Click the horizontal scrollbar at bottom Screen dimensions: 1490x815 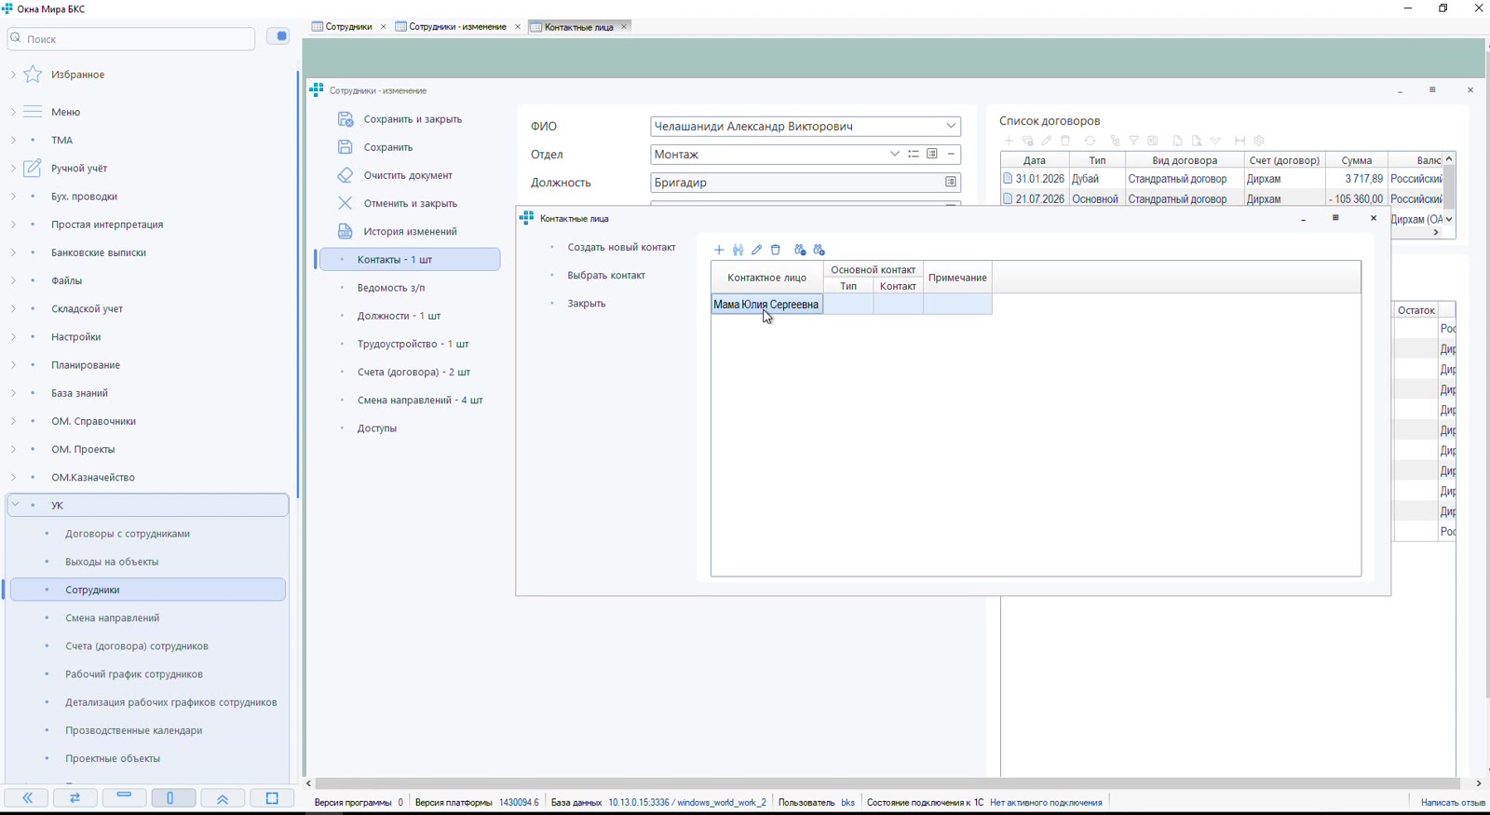click(x=887, y=783)
